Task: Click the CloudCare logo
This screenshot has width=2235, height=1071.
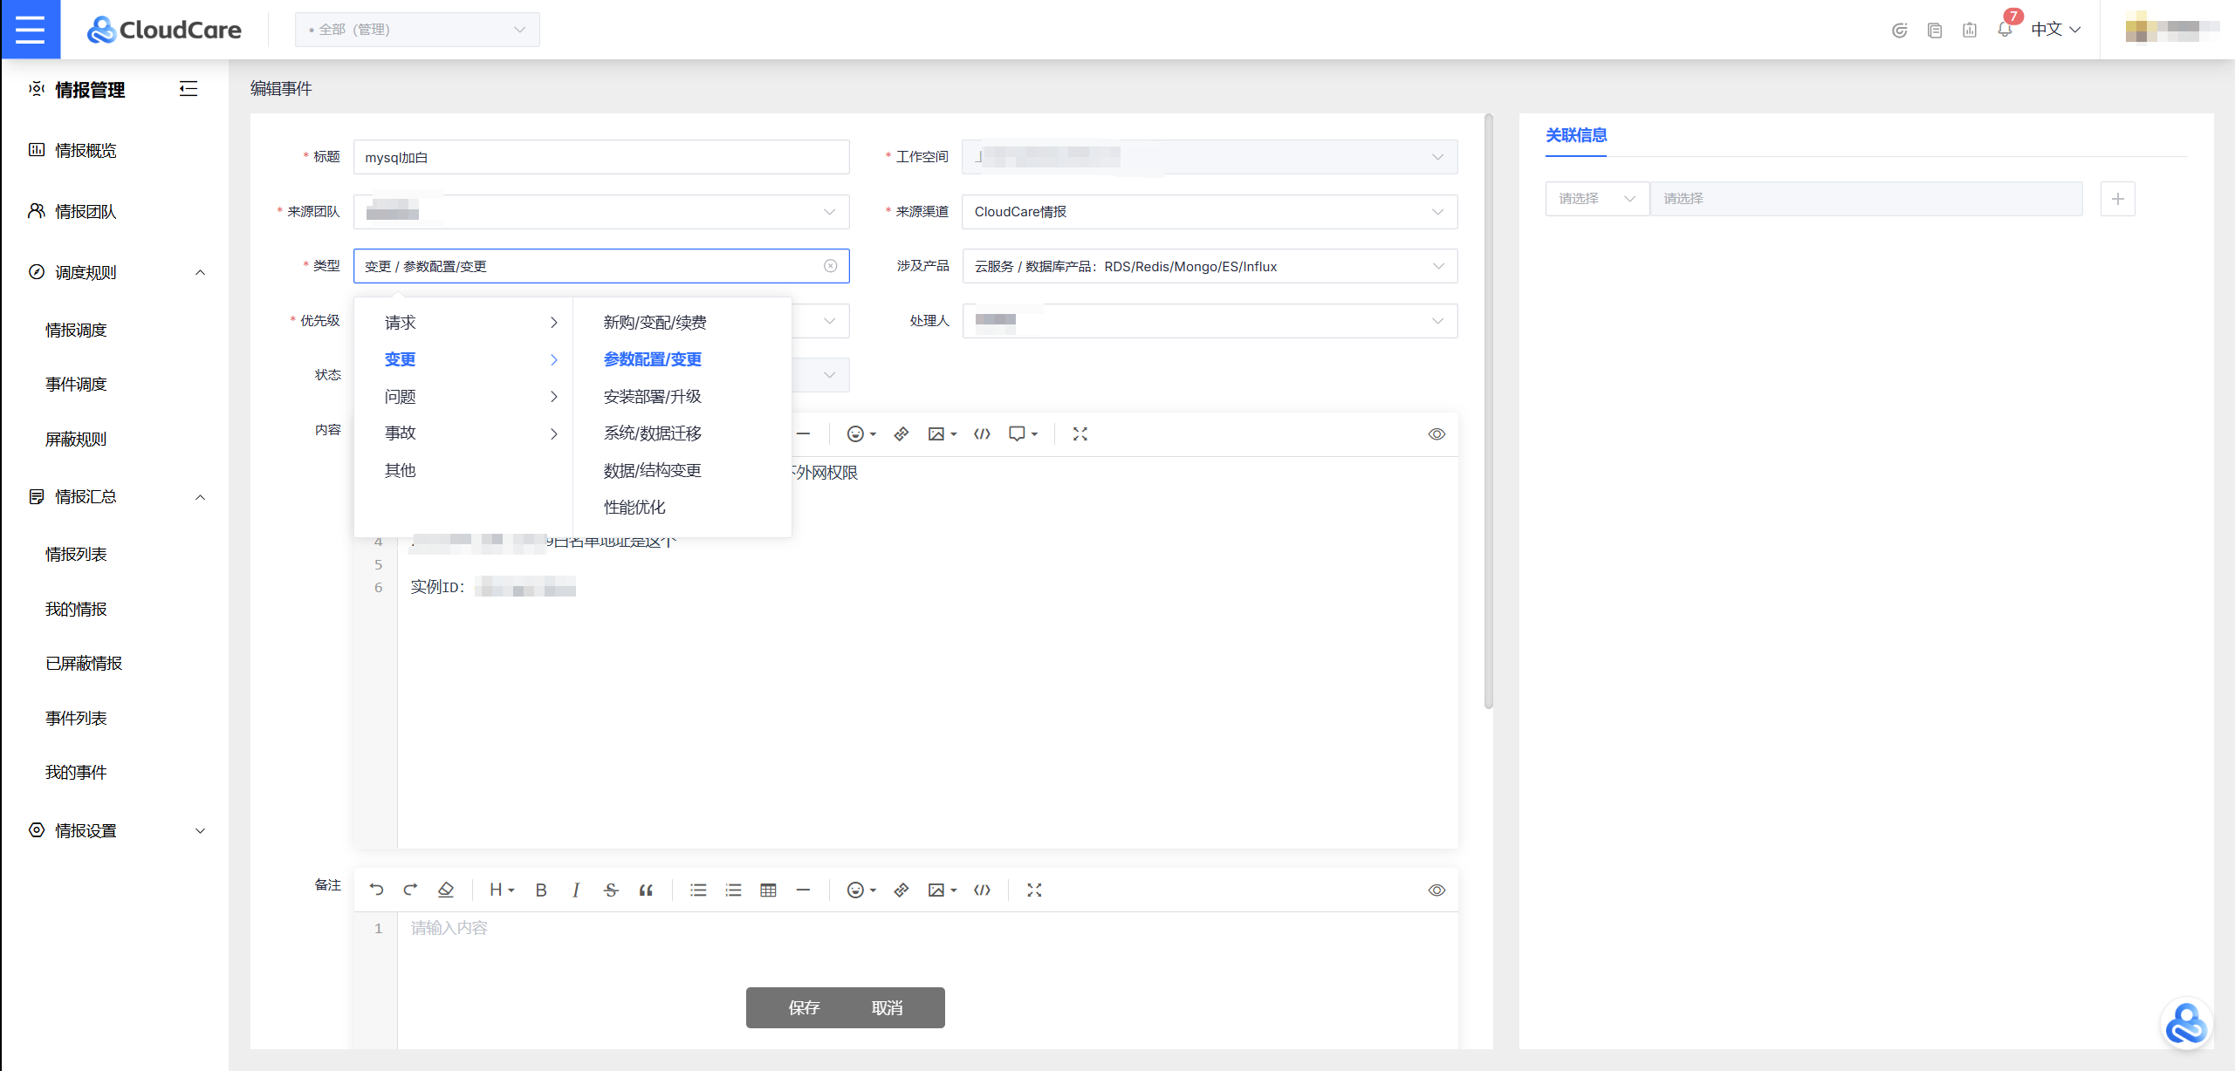Action: [164, 30]
